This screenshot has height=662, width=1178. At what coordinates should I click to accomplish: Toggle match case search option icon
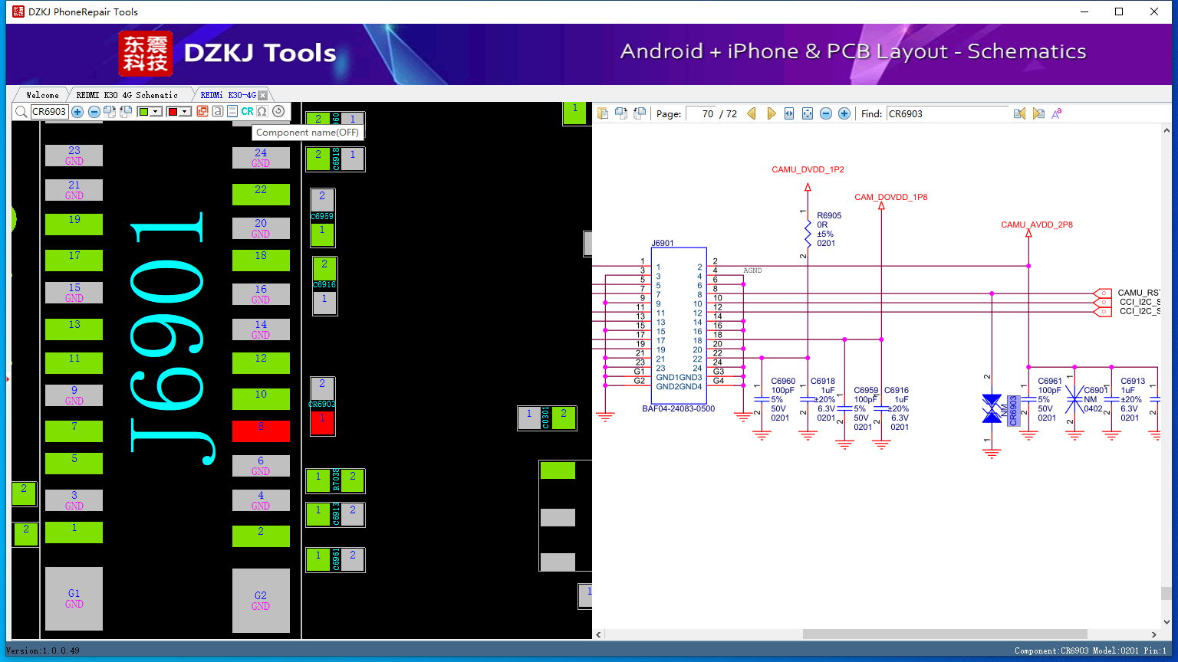pyautogui.click(x=1057, y=113)
